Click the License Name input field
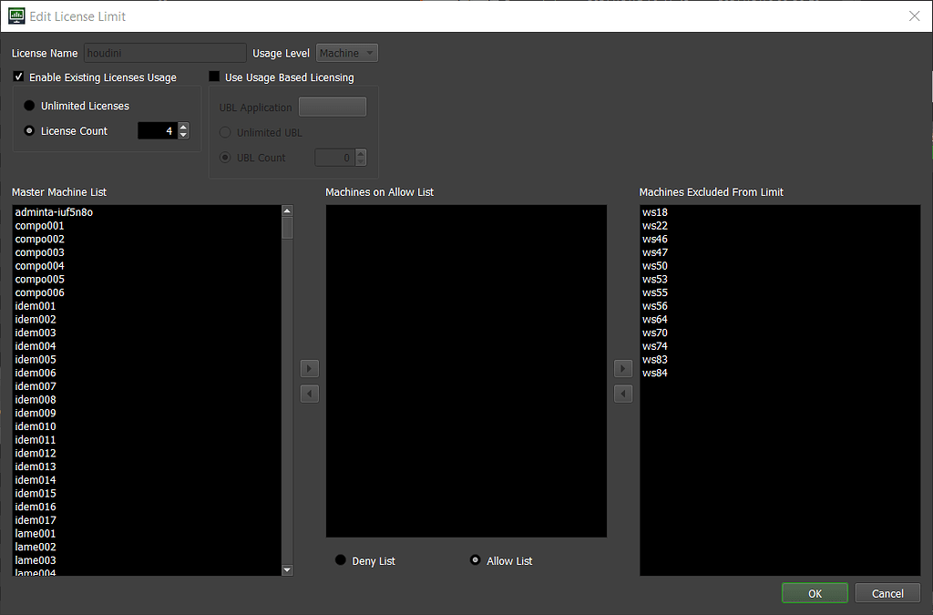Viewport: 933px width, 615px height. click(x=164, y=52)
